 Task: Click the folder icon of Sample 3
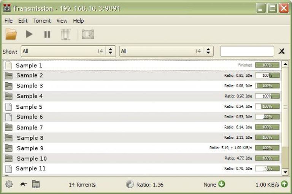pos(9,86)
